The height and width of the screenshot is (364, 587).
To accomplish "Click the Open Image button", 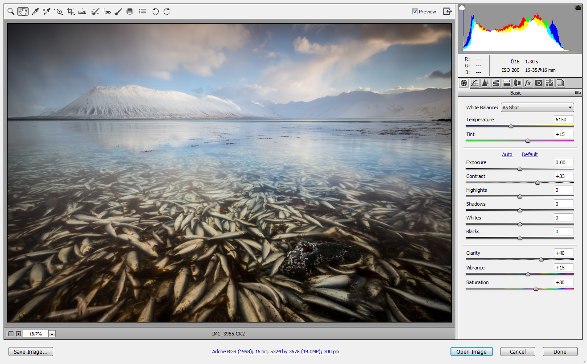I will 471,352.
